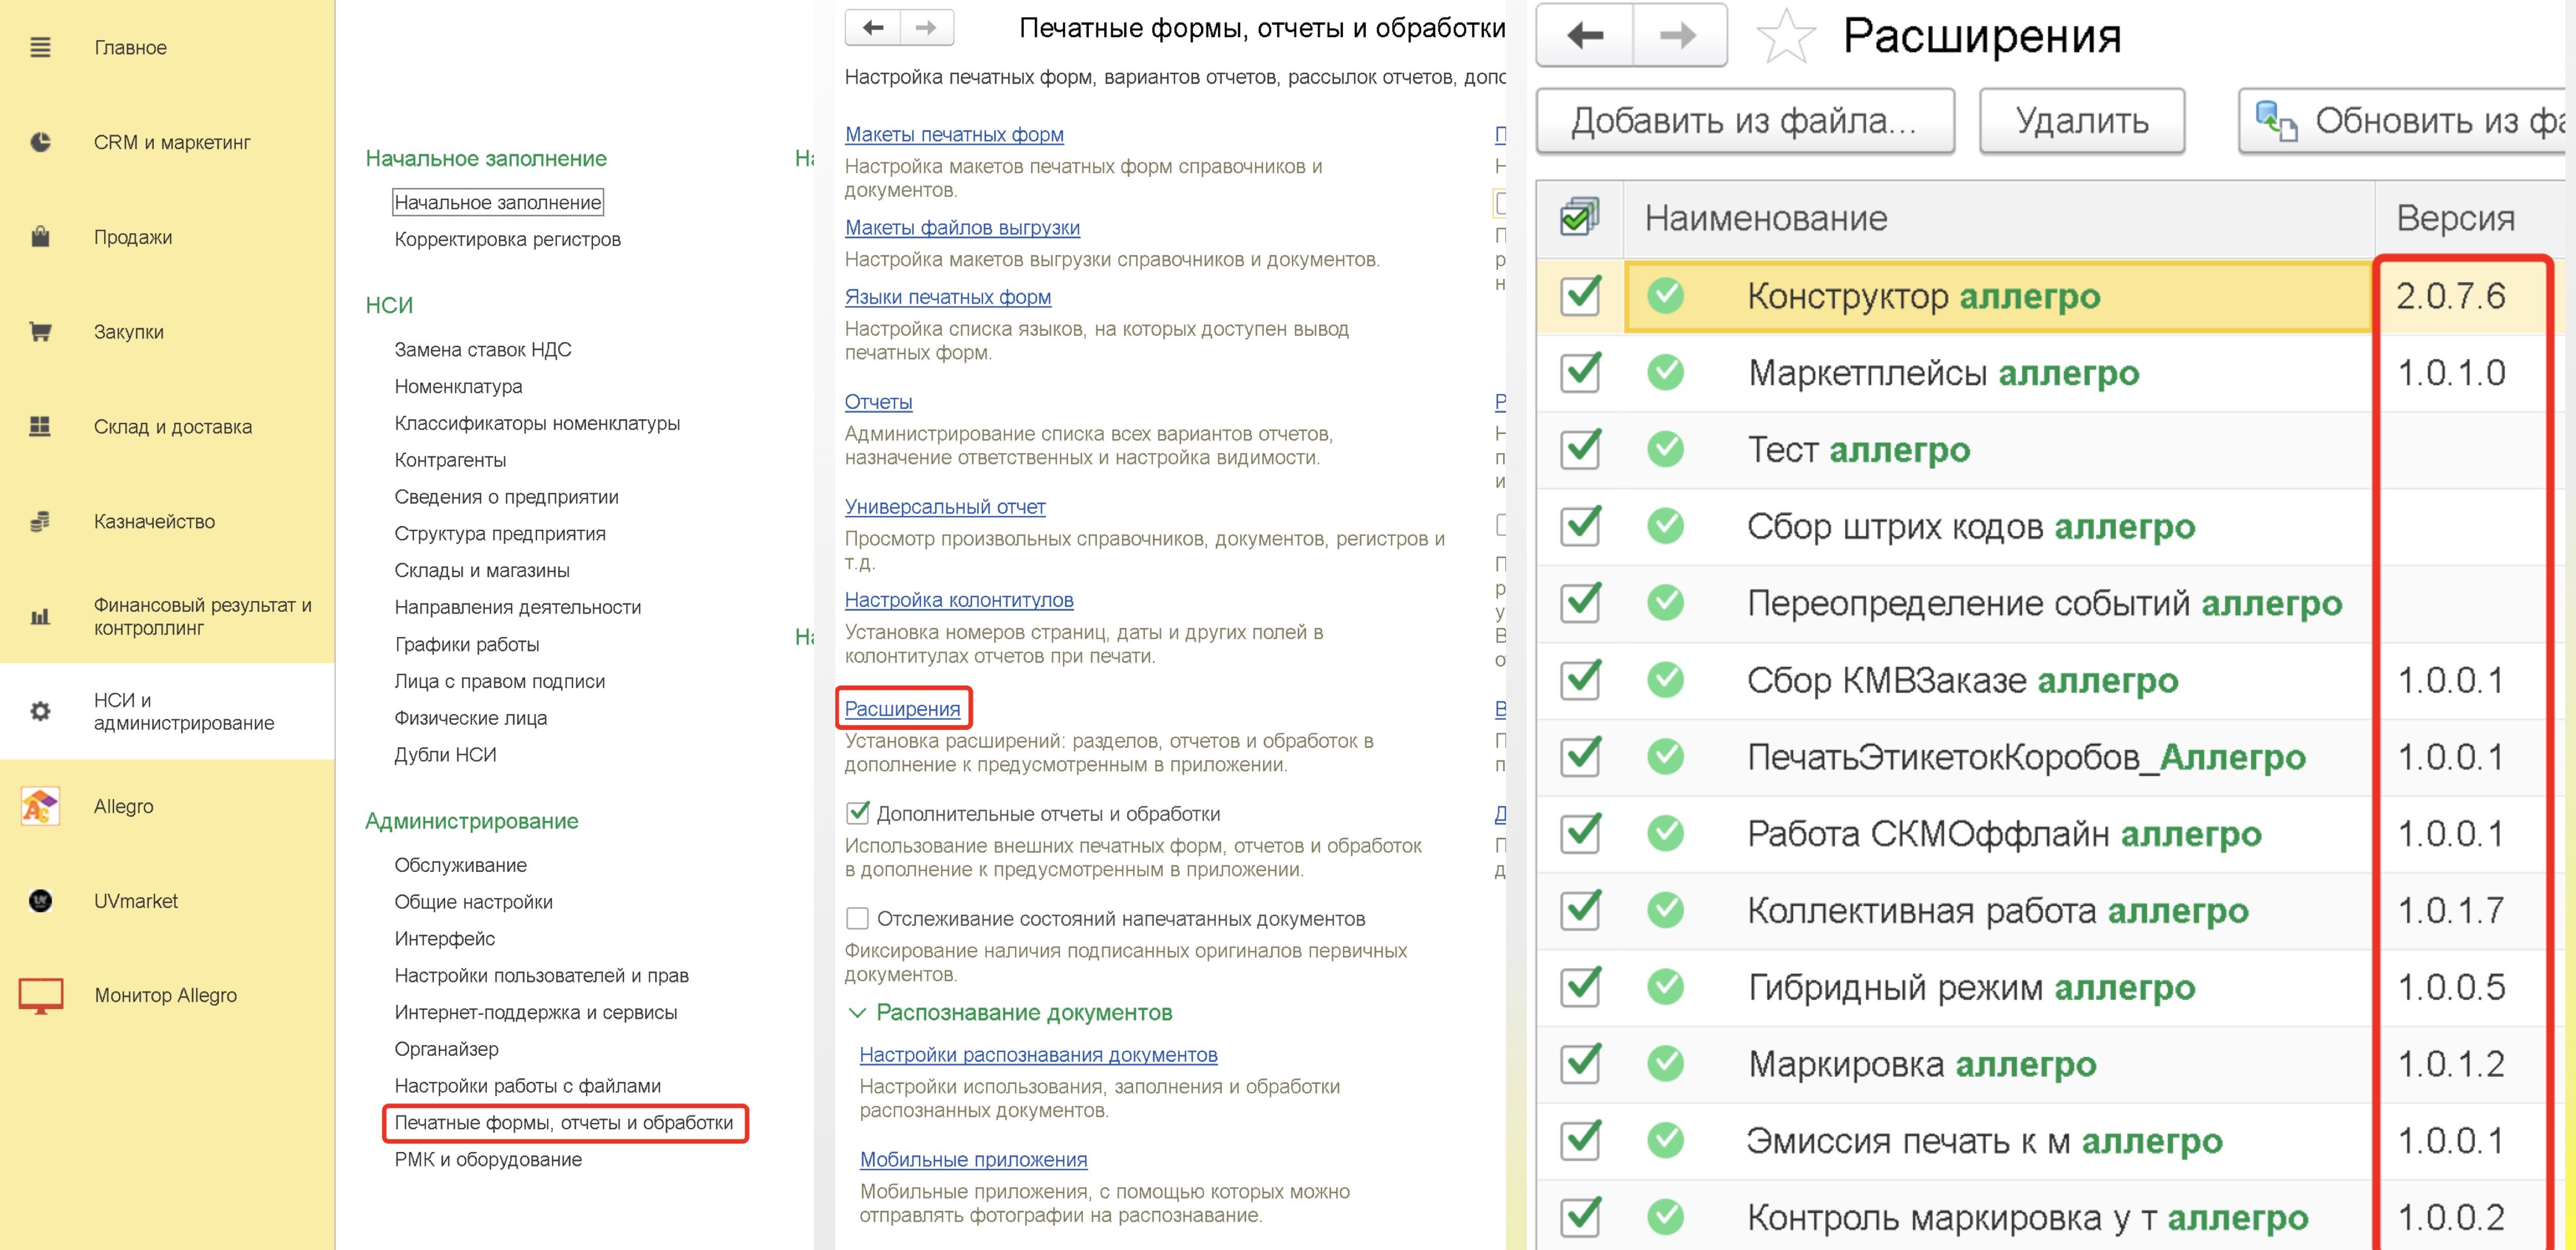Click the НСИ и администрирование gear icon
The height and width of the screenshot is (1250, 2576).
[x=40, y=711]
